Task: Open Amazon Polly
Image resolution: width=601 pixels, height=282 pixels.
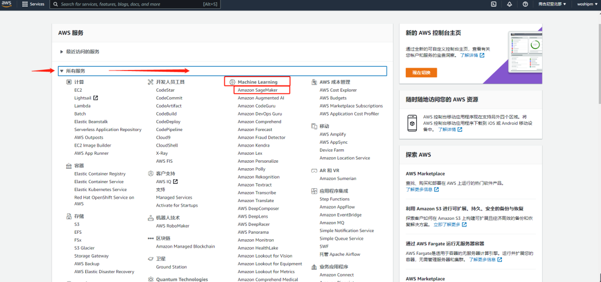Action: point(252,169)
